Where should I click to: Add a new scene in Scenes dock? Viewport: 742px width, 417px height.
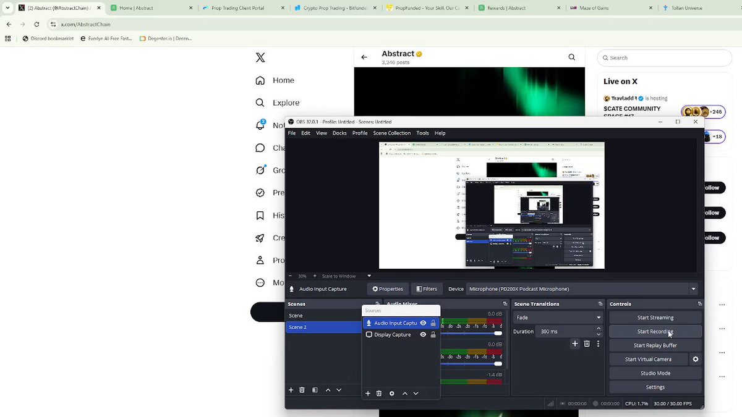click(291, 390)
